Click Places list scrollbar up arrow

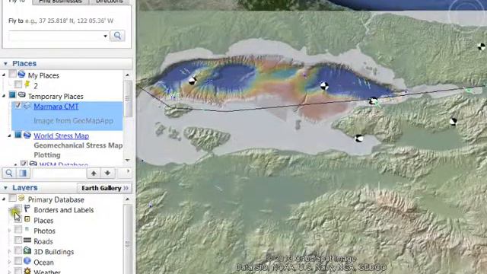pyautogui.click(x=127, y=75)
